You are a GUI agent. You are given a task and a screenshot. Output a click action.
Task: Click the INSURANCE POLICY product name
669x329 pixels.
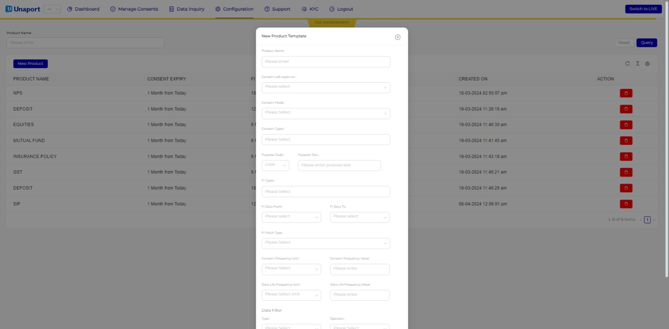[x=35, y=156]
